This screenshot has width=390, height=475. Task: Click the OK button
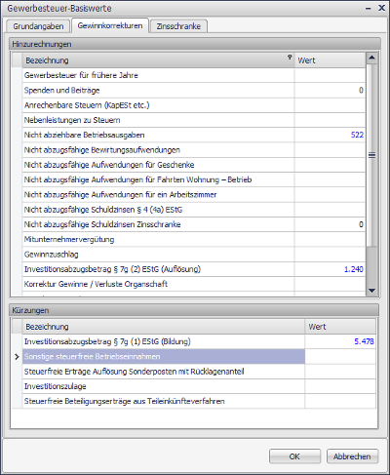[x=294, y=456]
